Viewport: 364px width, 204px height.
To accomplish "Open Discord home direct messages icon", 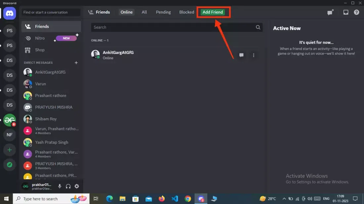I will click(10, 13).
